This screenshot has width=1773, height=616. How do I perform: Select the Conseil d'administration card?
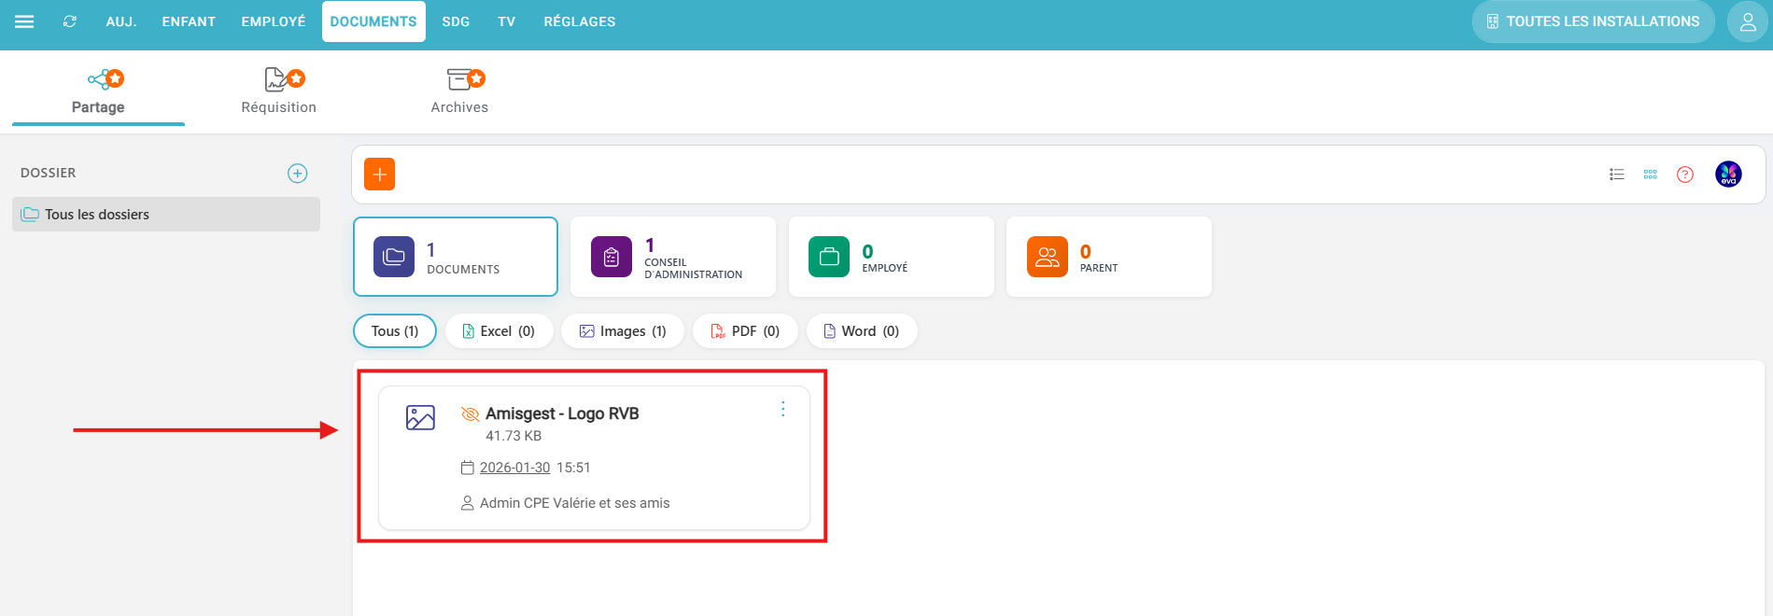(672, 257)
